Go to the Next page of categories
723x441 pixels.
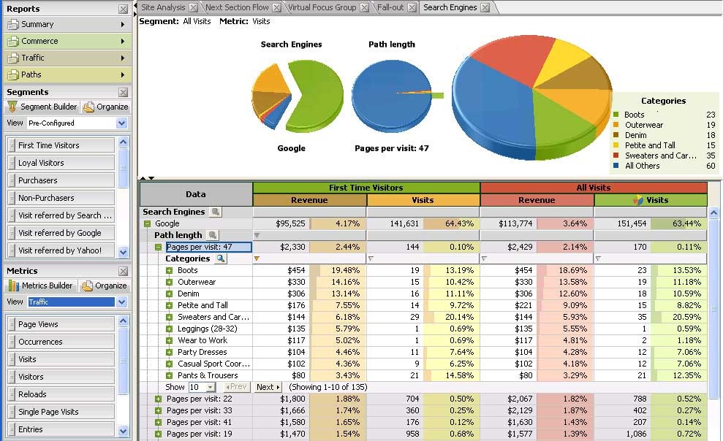pyautogui.click(x=268, y=388)
